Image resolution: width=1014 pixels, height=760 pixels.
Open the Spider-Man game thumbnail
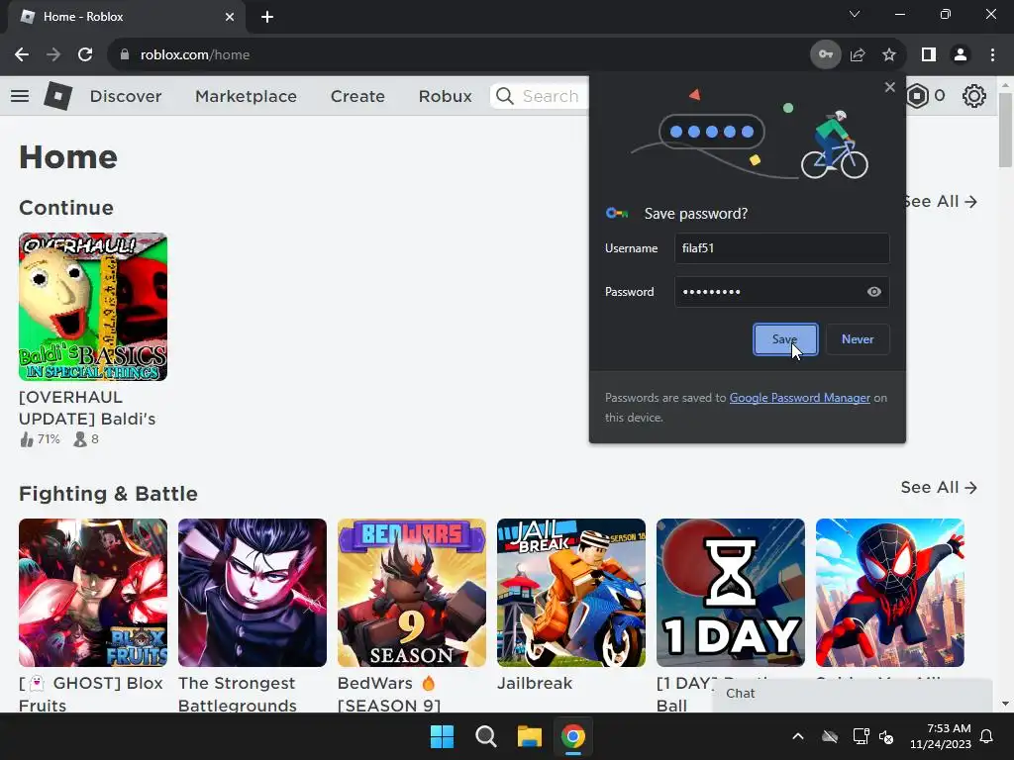(890, 593)
